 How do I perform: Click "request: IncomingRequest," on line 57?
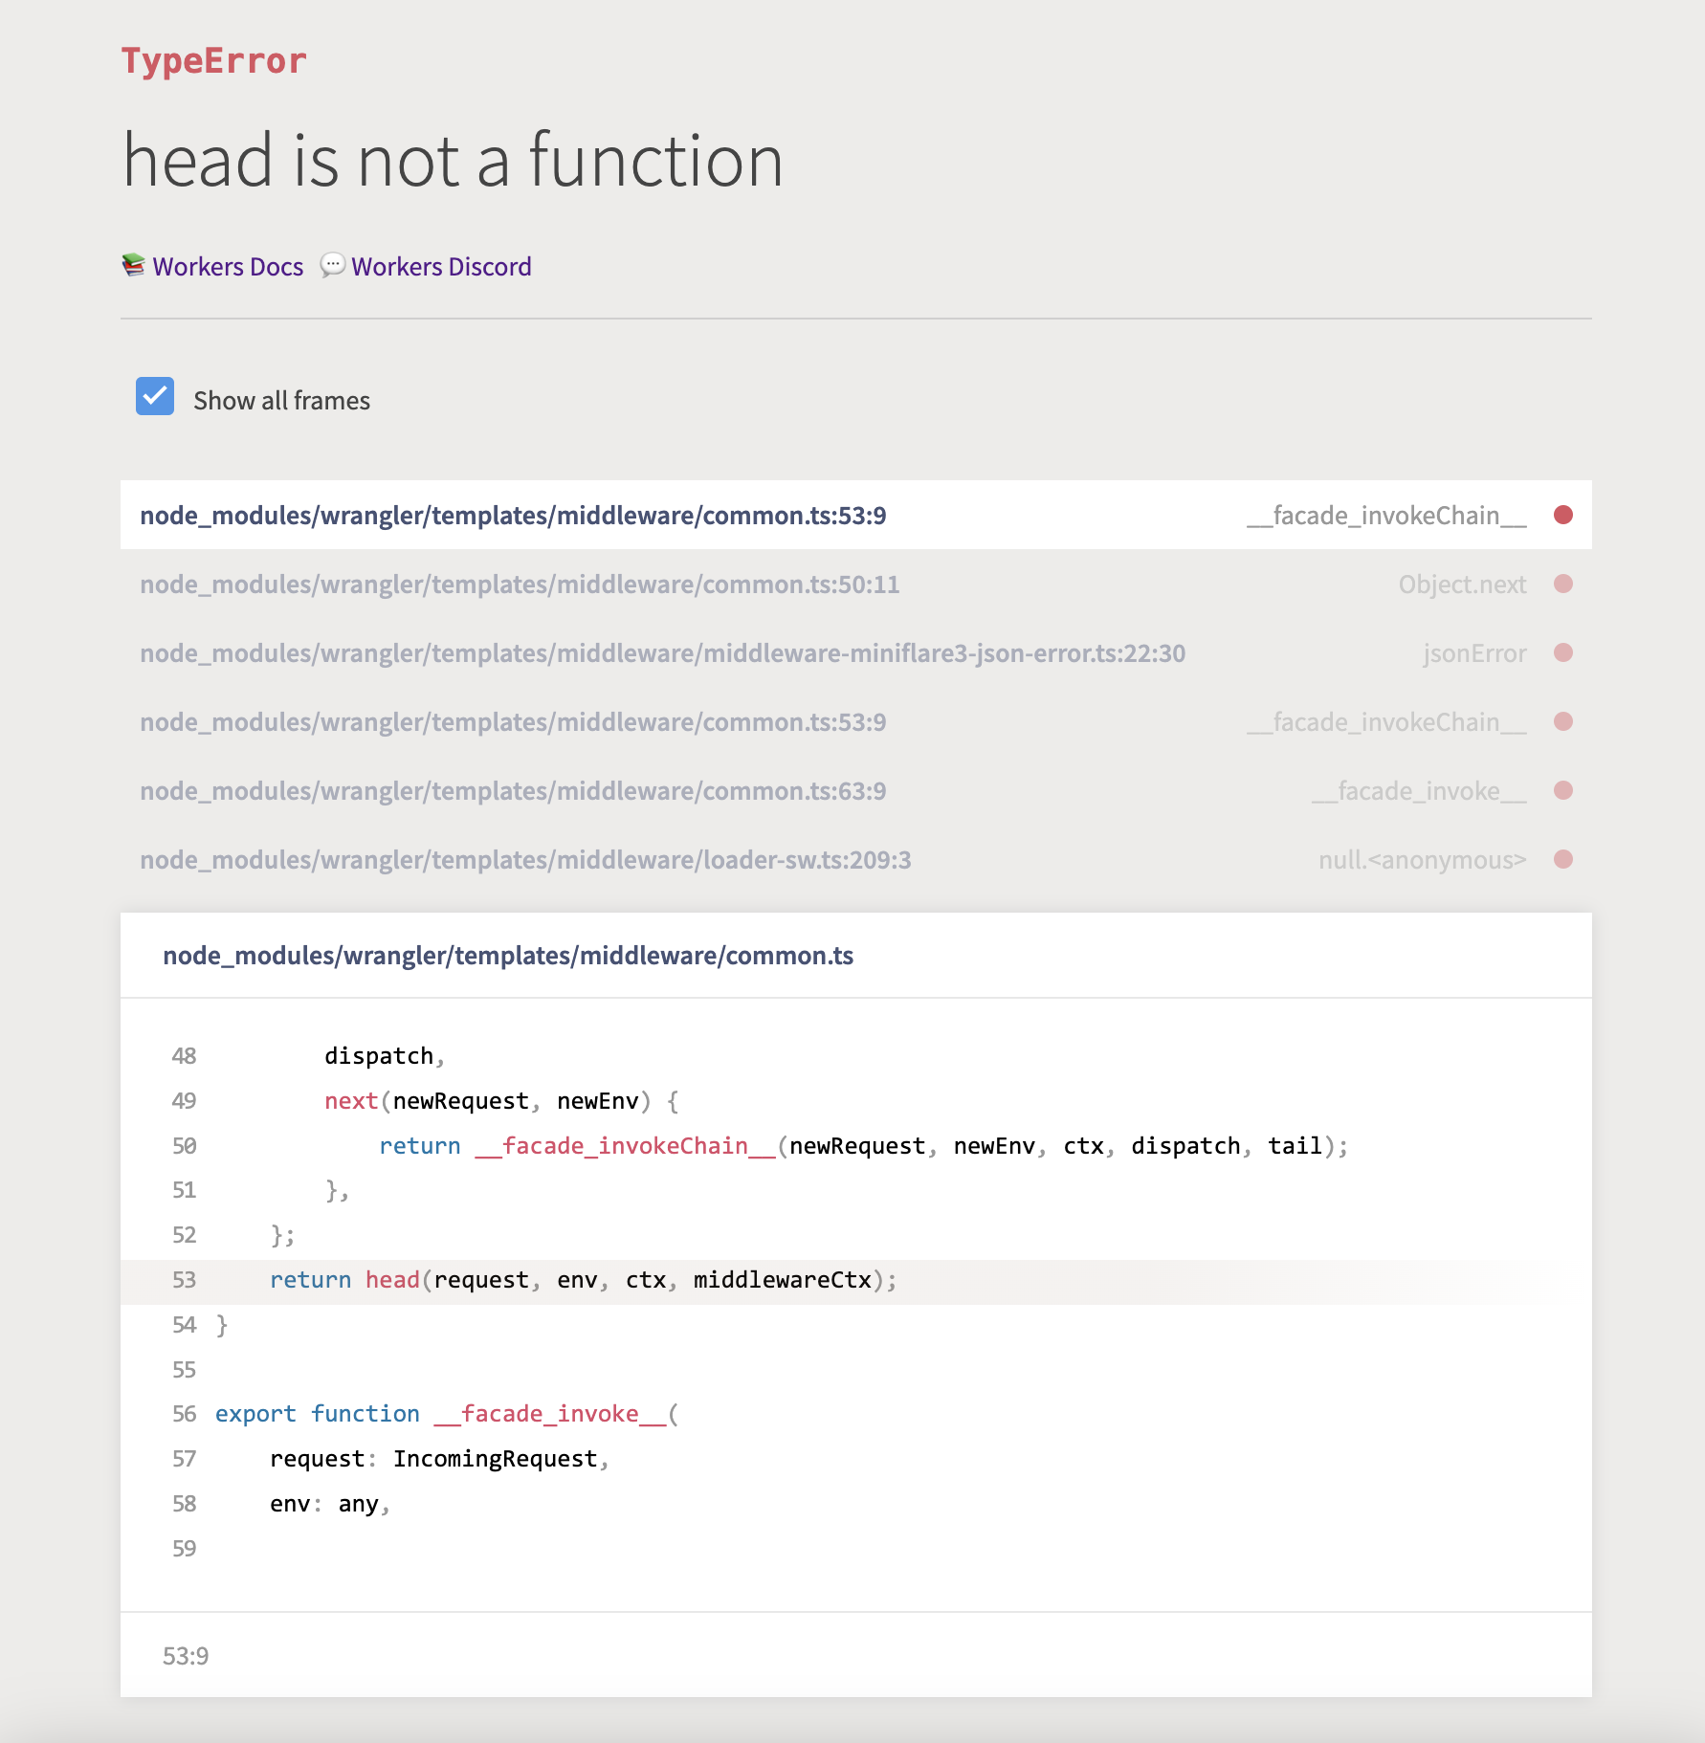tap(440, 1459)
